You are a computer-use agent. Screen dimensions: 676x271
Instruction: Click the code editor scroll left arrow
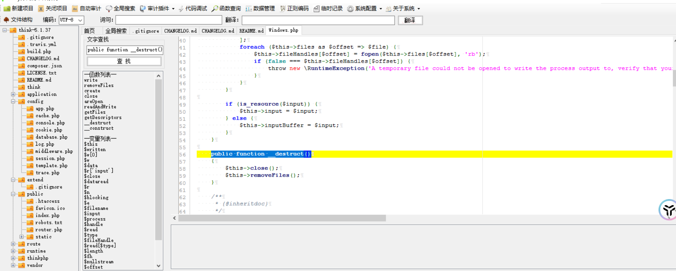click(175, 218)
